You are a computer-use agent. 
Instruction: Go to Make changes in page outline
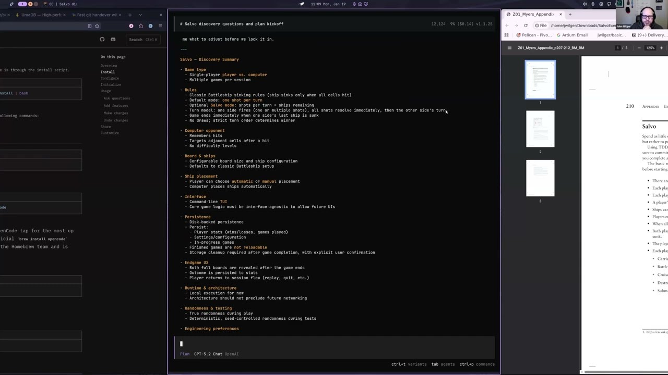click(x=116, y=113)
